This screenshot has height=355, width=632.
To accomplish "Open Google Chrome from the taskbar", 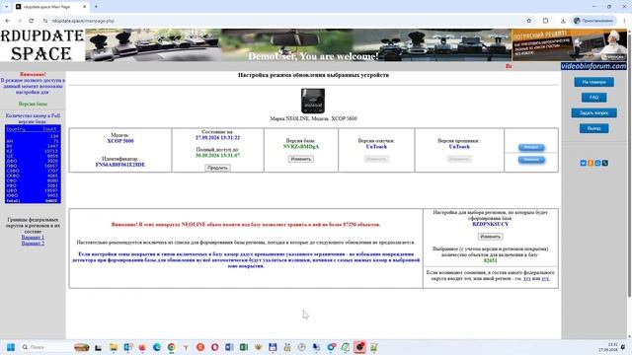I will (171, 347).
